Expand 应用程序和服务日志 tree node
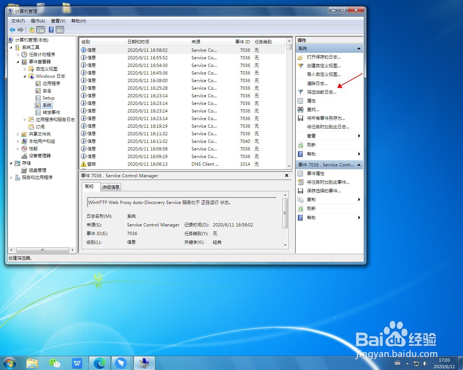 [25, 120]
